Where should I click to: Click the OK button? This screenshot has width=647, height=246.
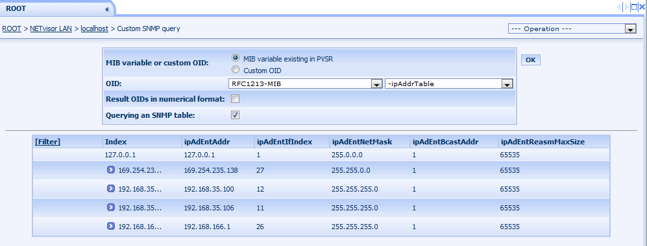click(x=531, y=60)
